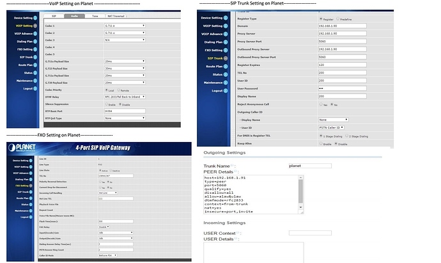This screenshot has width=441, height=263.
Task: Click Route Plan icon in SIP Trunk Setting panel
Action: click(x=227, y=67)
